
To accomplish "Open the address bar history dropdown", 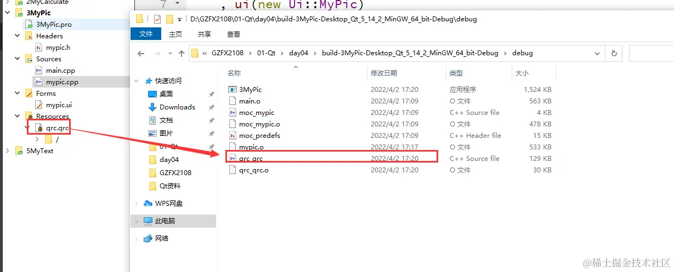I will (598, 54).
